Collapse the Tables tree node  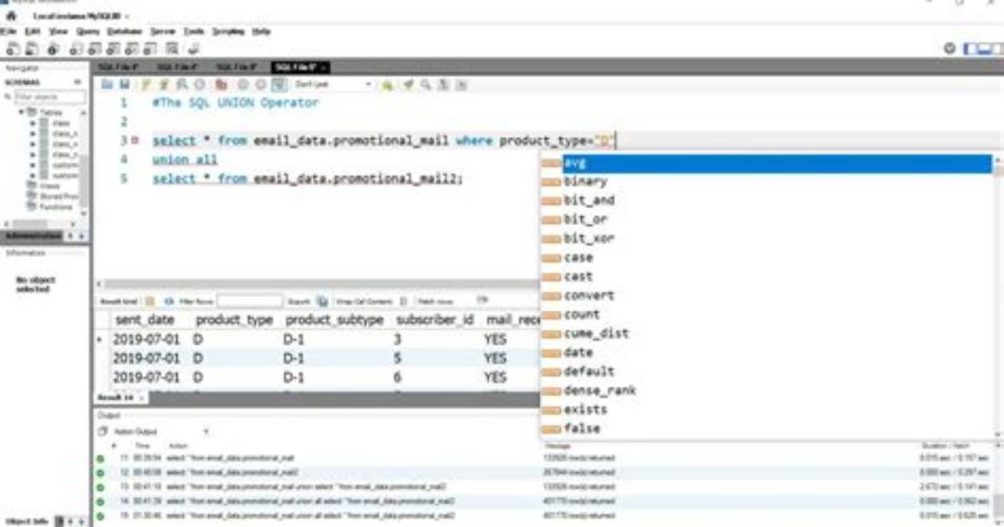coord(21,112)
